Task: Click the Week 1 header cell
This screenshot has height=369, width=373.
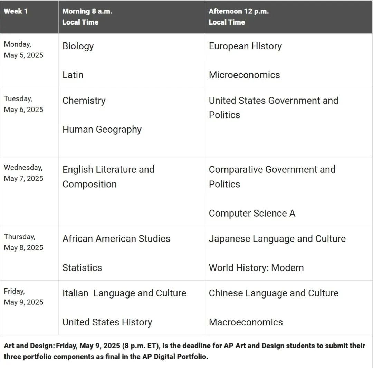Action: tap(16, 11)
